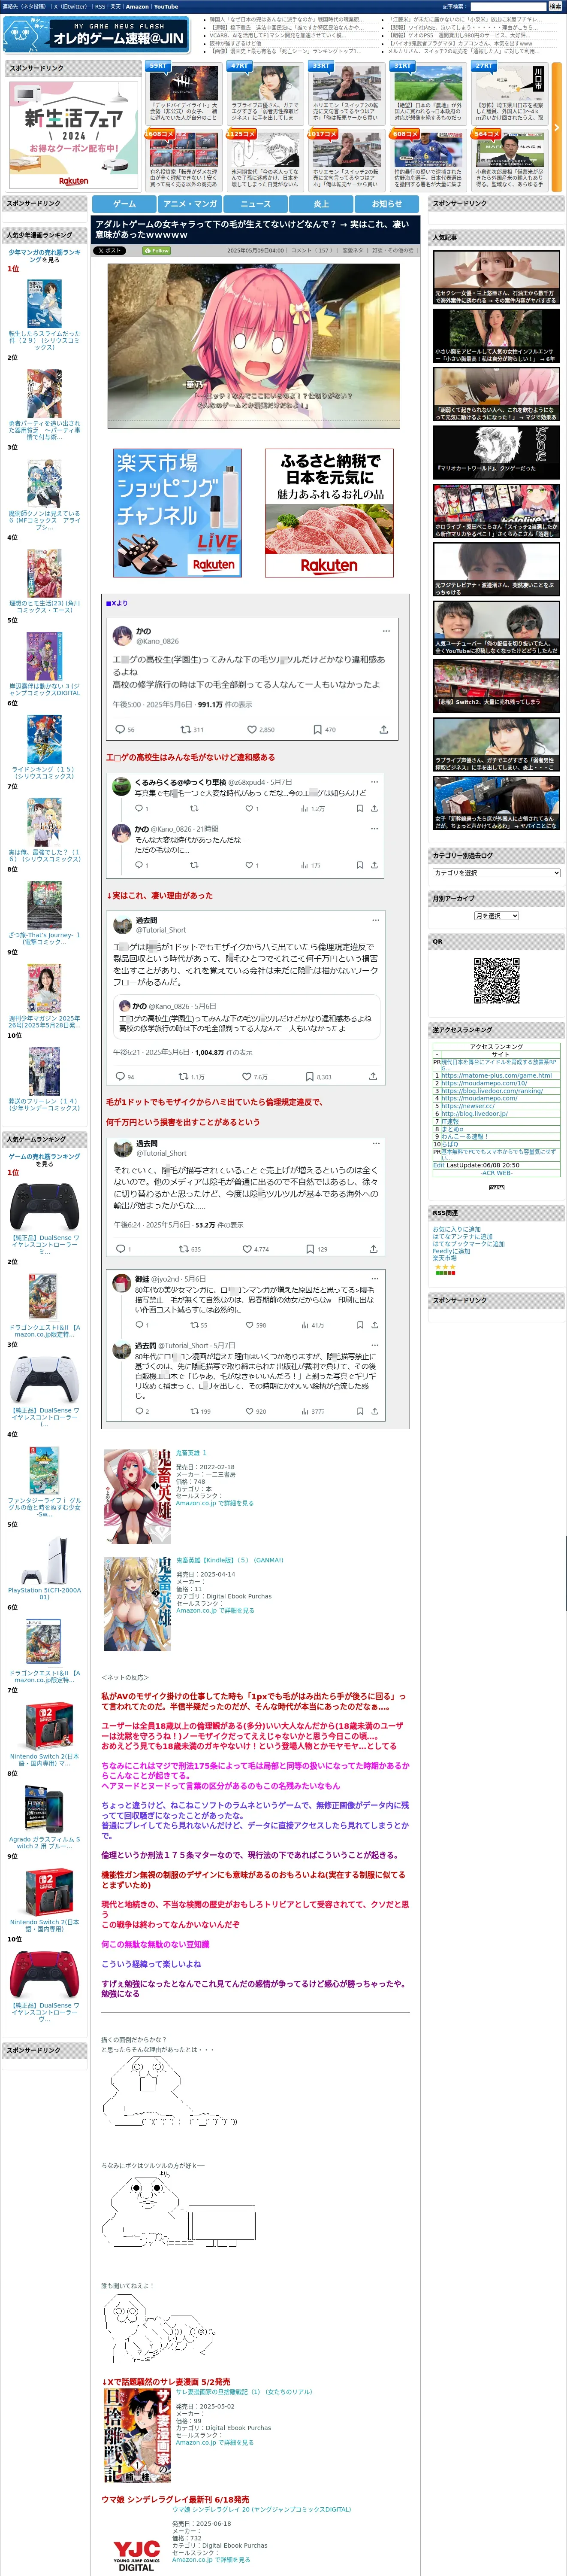Click the carousel next arrow at top right
This screenshot has height=2576, width=567.
click(556, 128)
